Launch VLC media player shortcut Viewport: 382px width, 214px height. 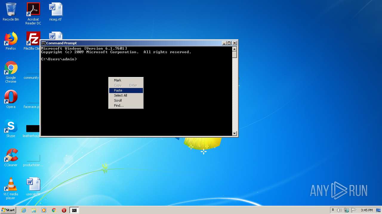[x=11, y=188]
